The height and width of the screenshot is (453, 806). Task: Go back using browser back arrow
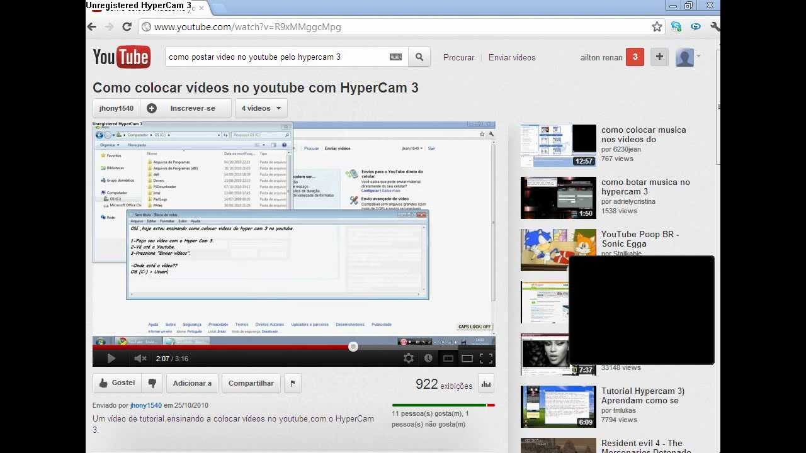click(x=92, y=26)
